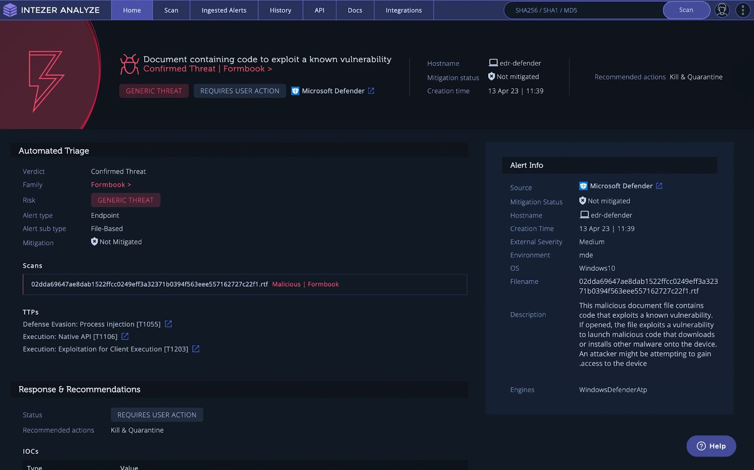This screenshot has width=754, height=470.
Task: Click the red bug threat icon
Action: (x=129, y=65)
